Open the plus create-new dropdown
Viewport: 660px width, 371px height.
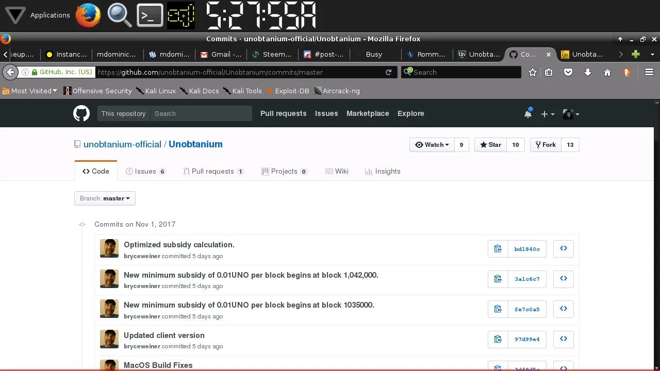click(x=548, y=114)
